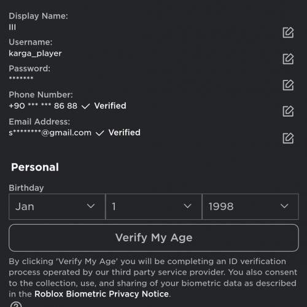
Task: Expand the birthday month dropdown showing Jan
Action: [x=57, y=206]
